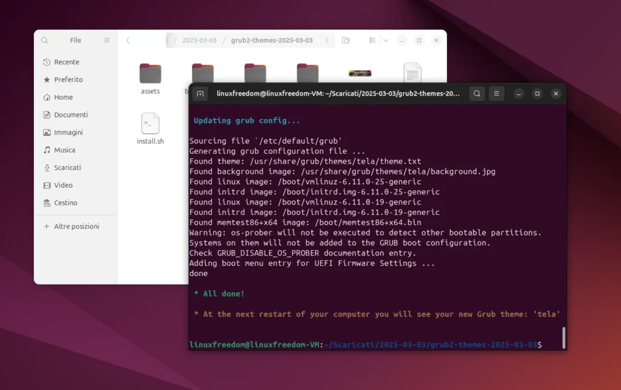Maximize the Files window
The height and width of the screenshot is (390, 621).
(x=419, y=41)
